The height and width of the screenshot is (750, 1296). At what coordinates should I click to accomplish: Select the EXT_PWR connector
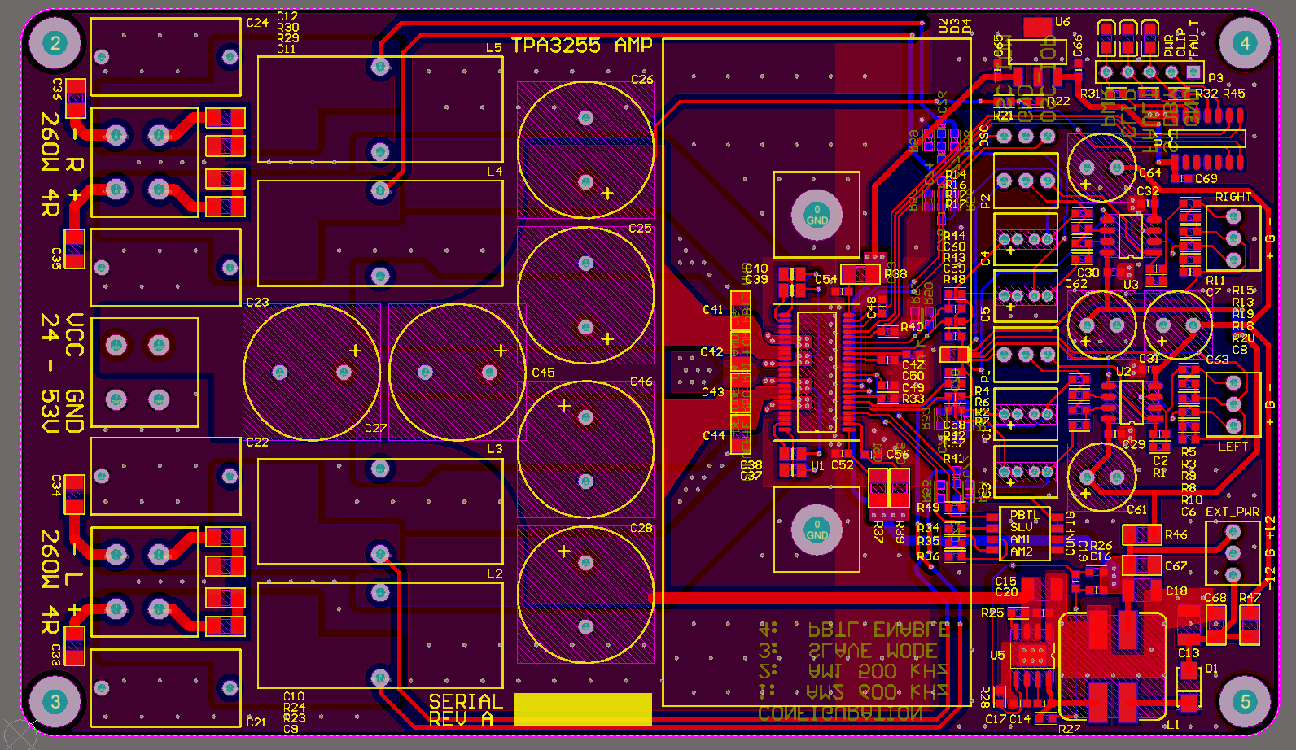click(1233, 553)
